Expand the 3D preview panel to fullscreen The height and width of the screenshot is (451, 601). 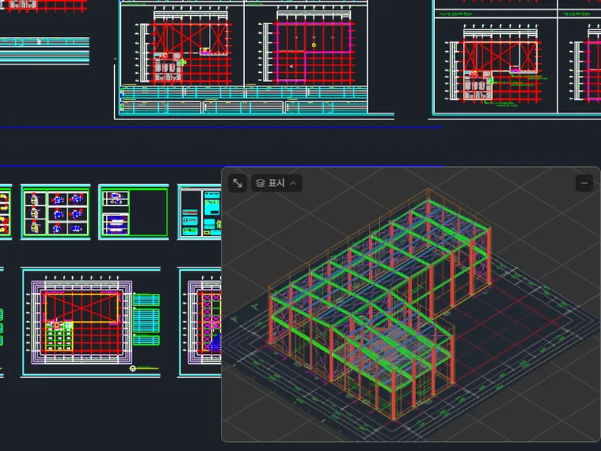pyautogui.click(x=237, y=183)
